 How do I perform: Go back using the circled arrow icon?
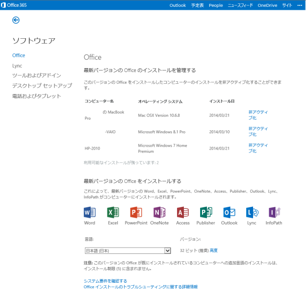(x=16, y=20)
